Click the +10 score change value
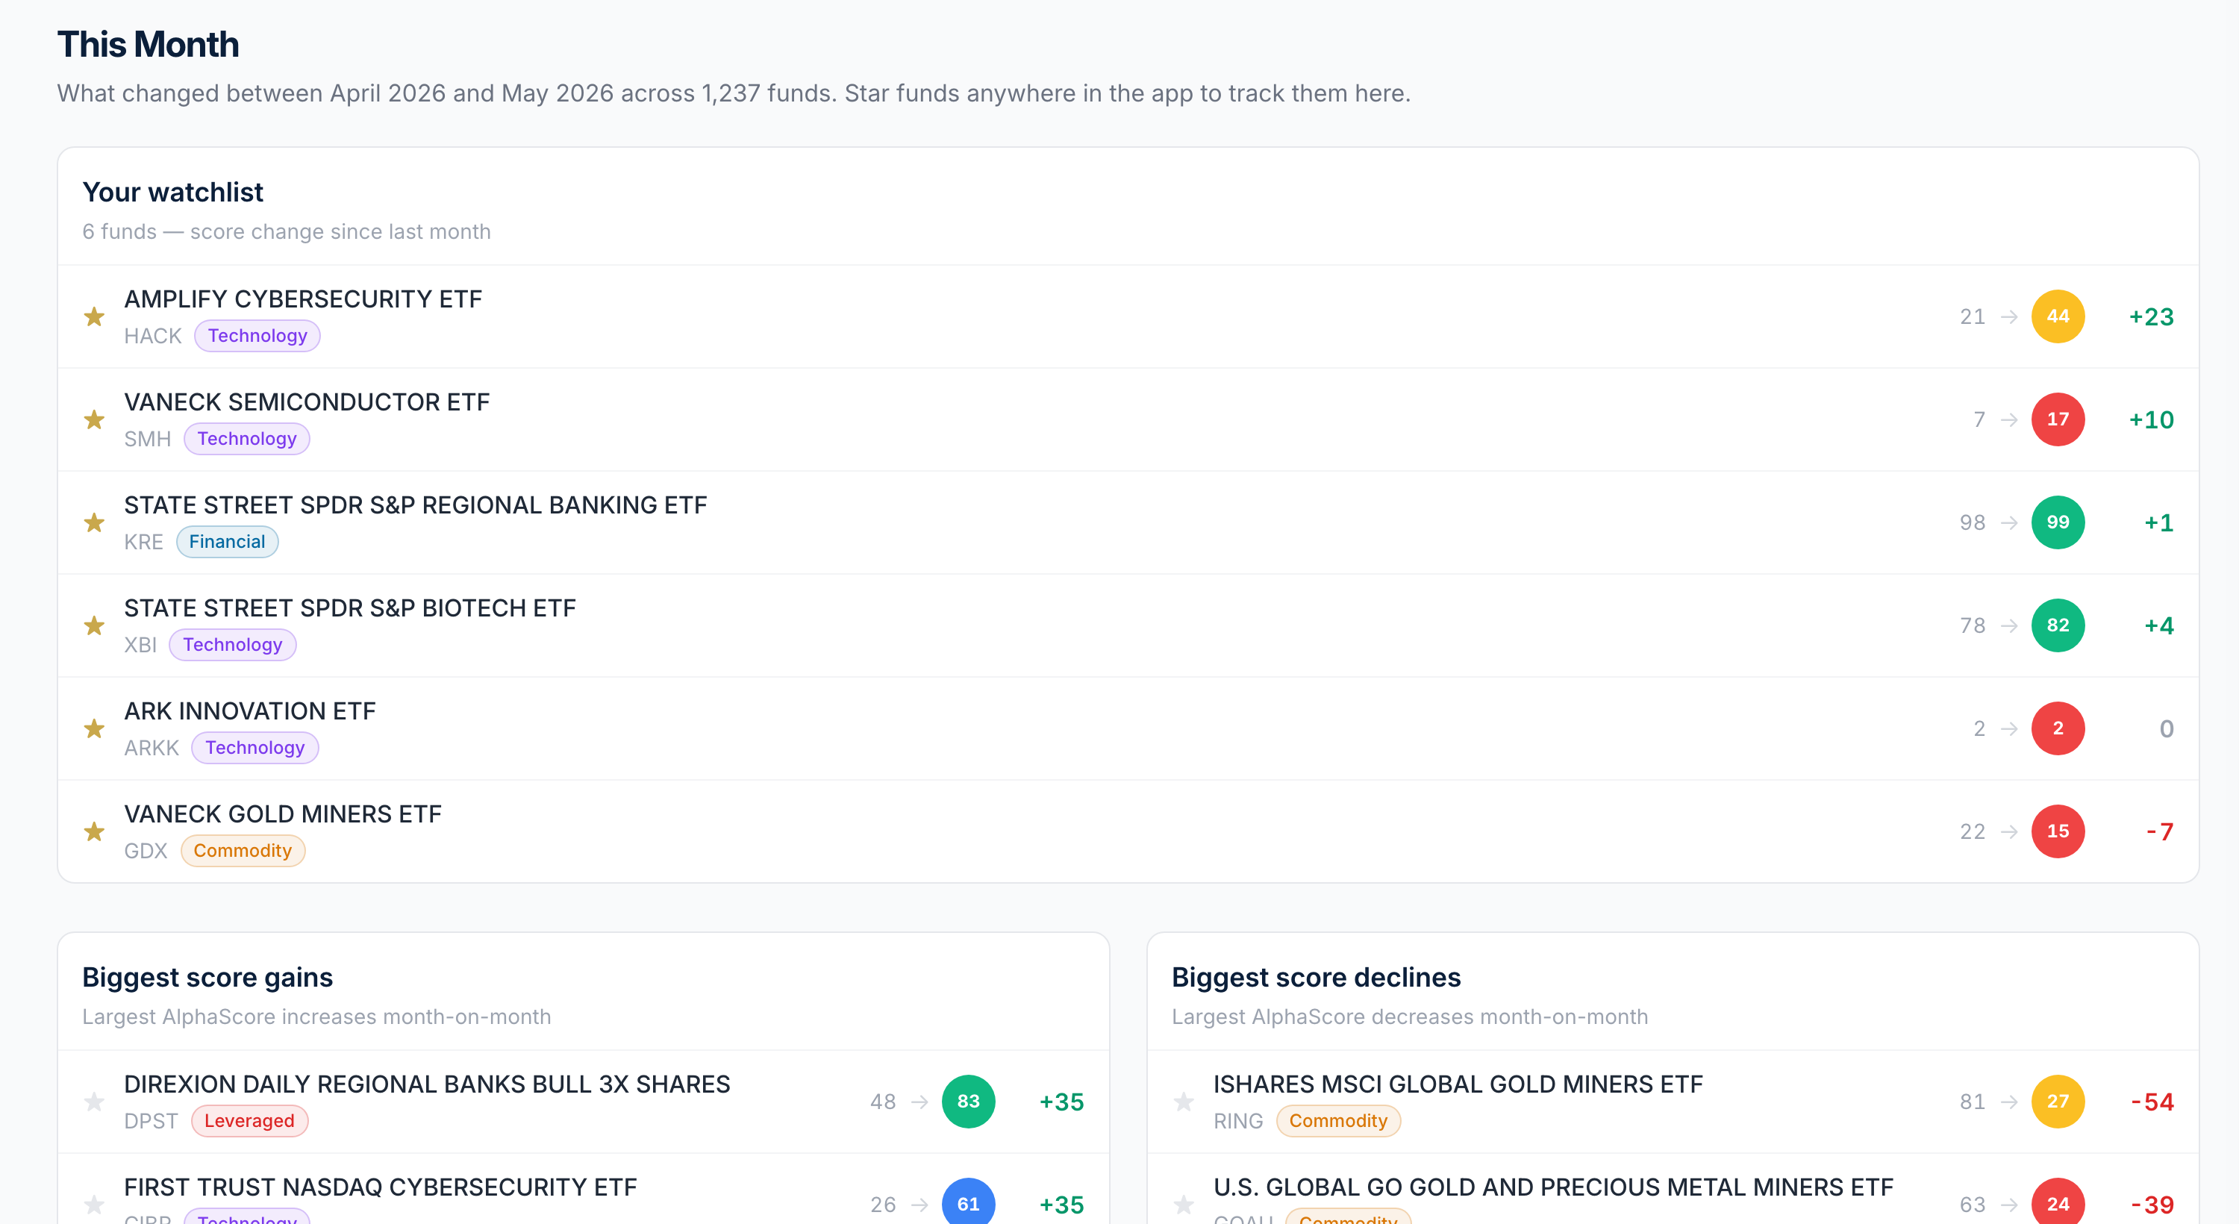The width and height of the screenshot is (2239, 1224). [2151, 421]
